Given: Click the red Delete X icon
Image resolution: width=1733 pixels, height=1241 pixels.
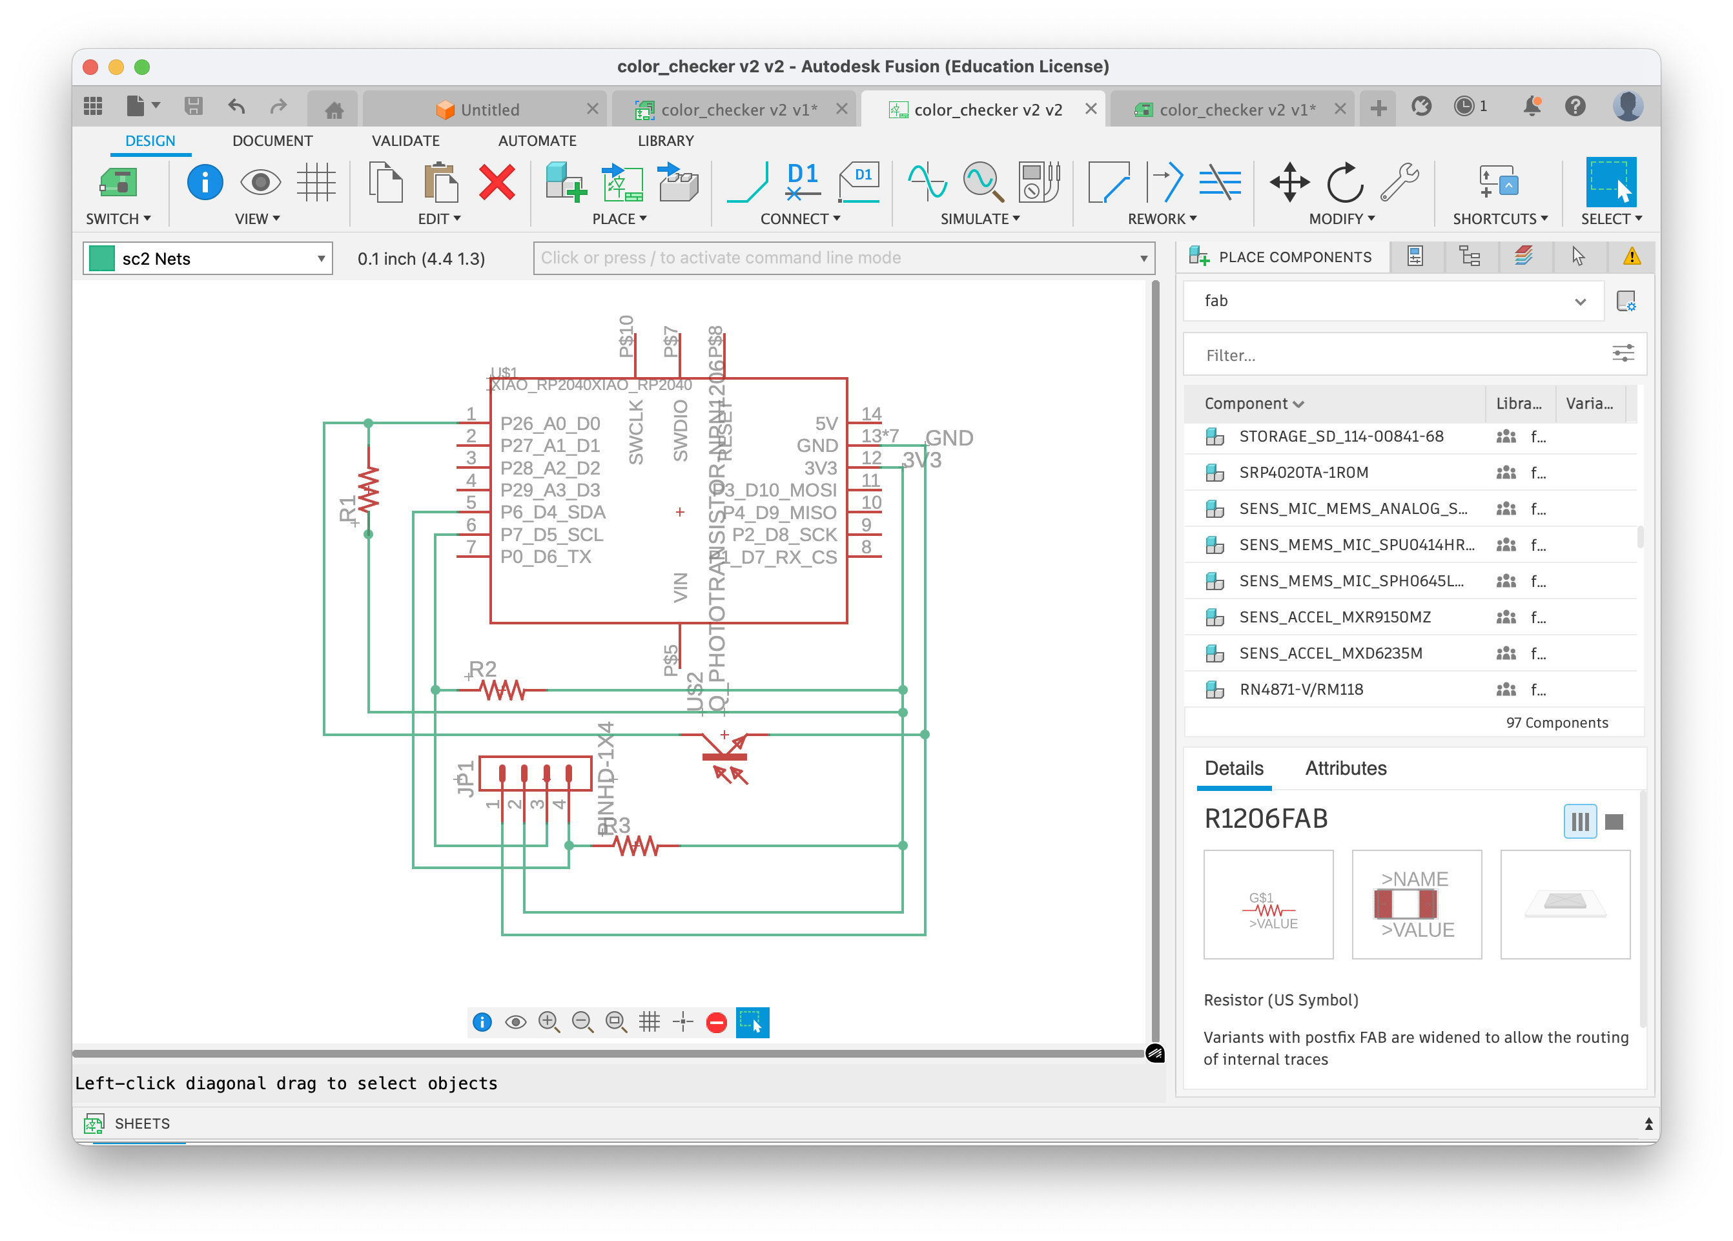Looking at the screenshot, I should tap(497, 183).
